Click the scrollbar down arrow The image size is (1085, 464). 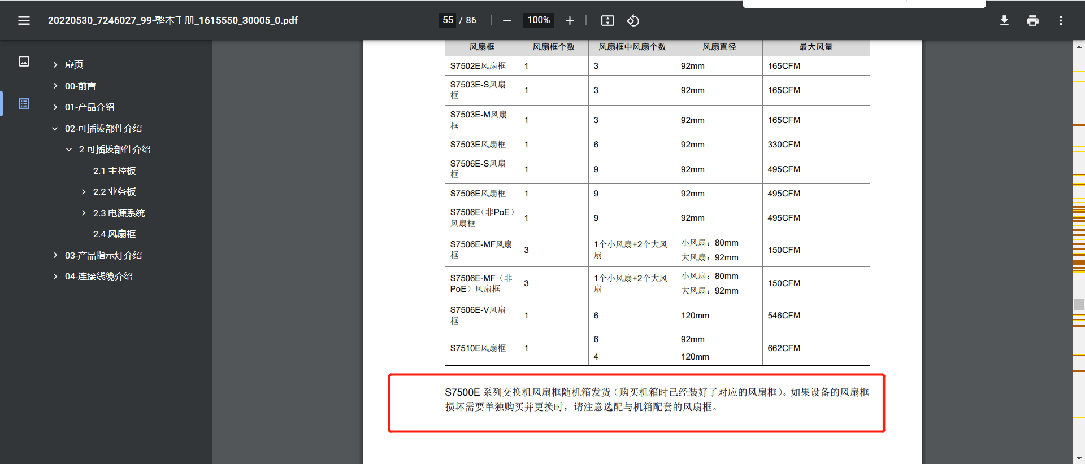point(1079,458)
